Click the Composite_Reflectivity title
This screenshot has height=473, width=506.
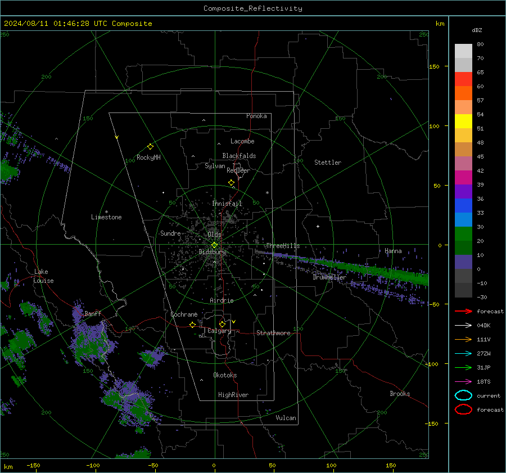253,8
